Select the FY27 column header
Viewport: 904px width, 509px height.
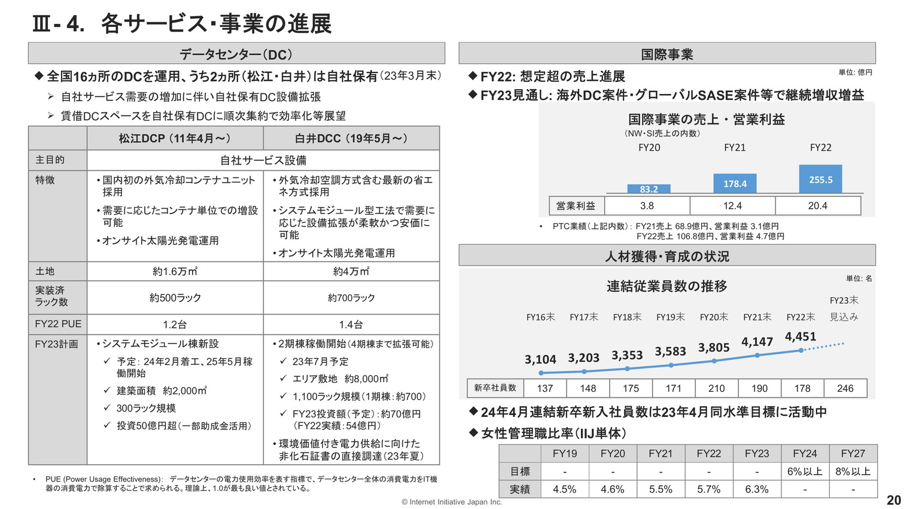point(853,453)
